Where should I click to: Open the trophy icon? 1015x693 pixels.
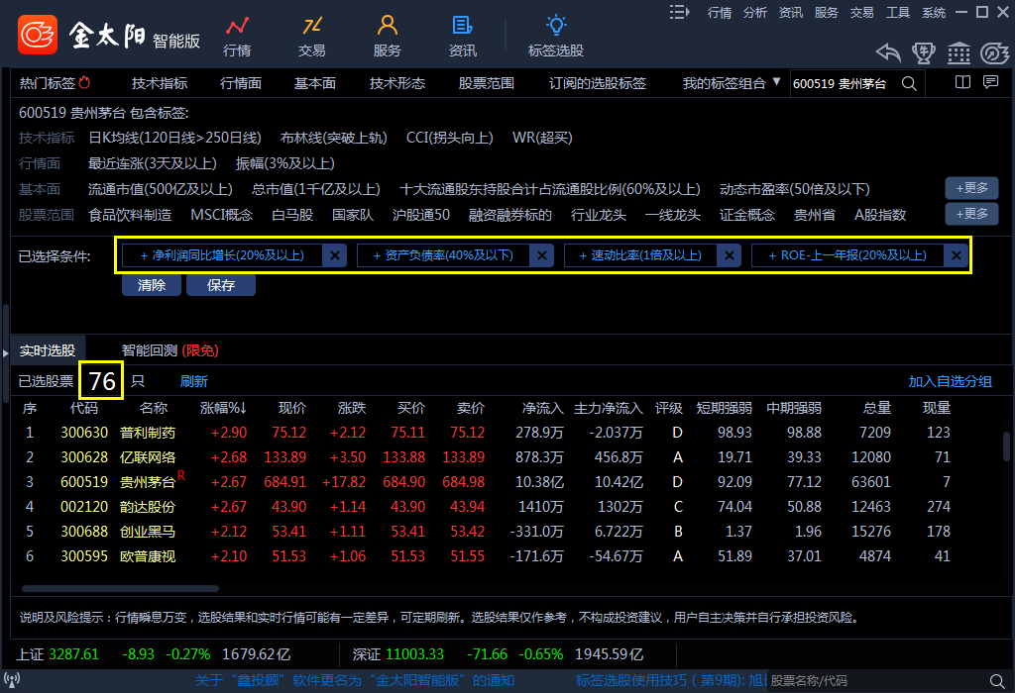pos(923,53)
